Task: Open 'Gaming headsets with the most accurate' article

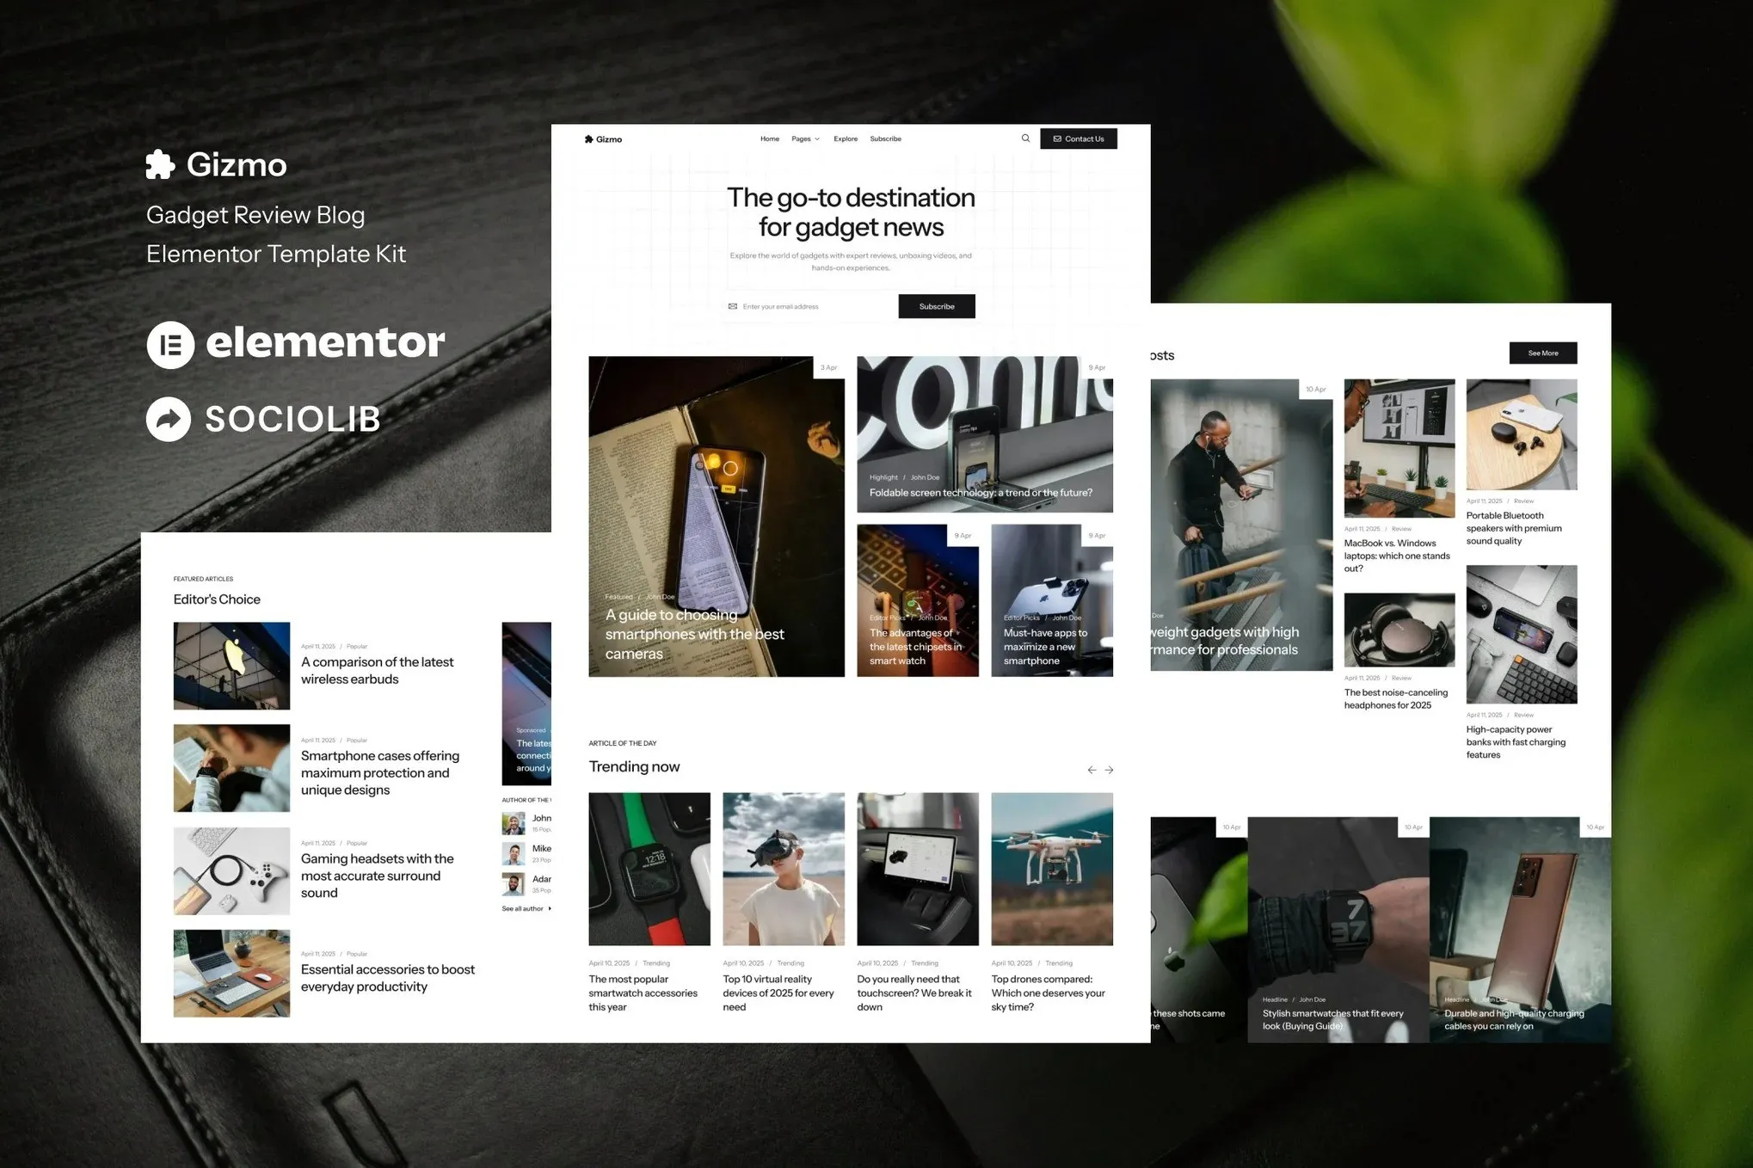Action: pos(377,876)
